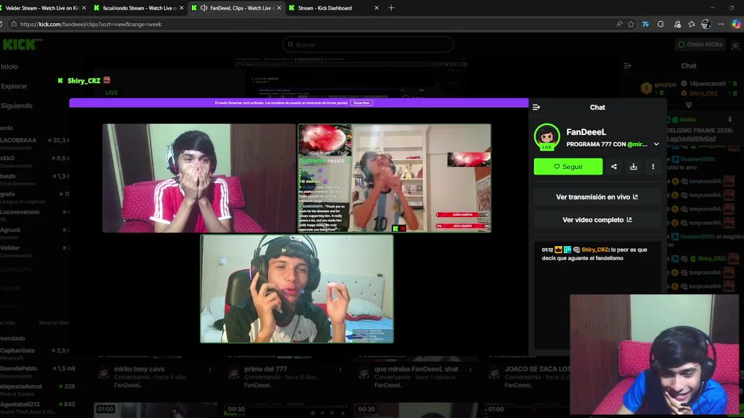Open a new browser tab
This screenshot has width=744, height=418.
tap(391, 8)
